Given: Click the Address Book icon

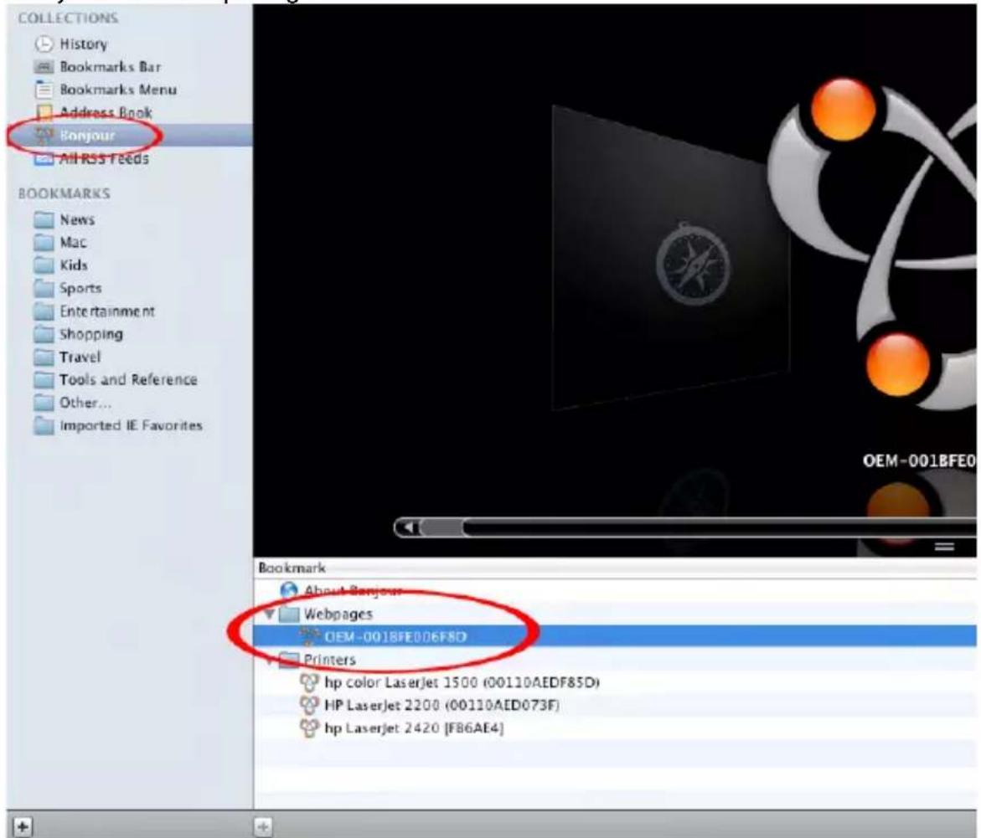Looking at the screenshot, I should [x=44, y=112].
